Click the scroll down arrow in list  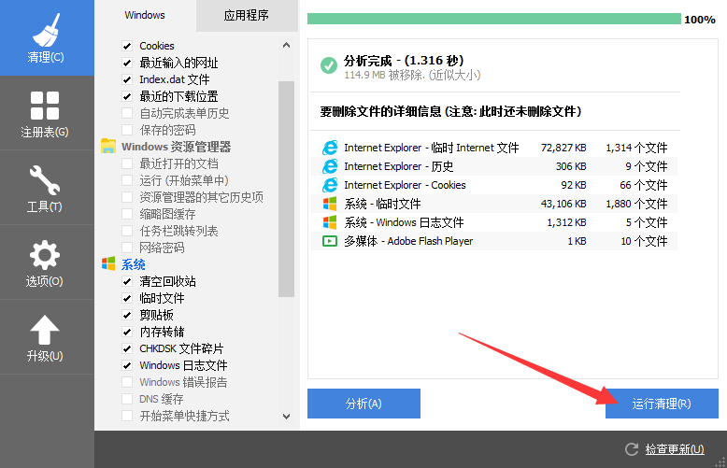pos(286,417)
